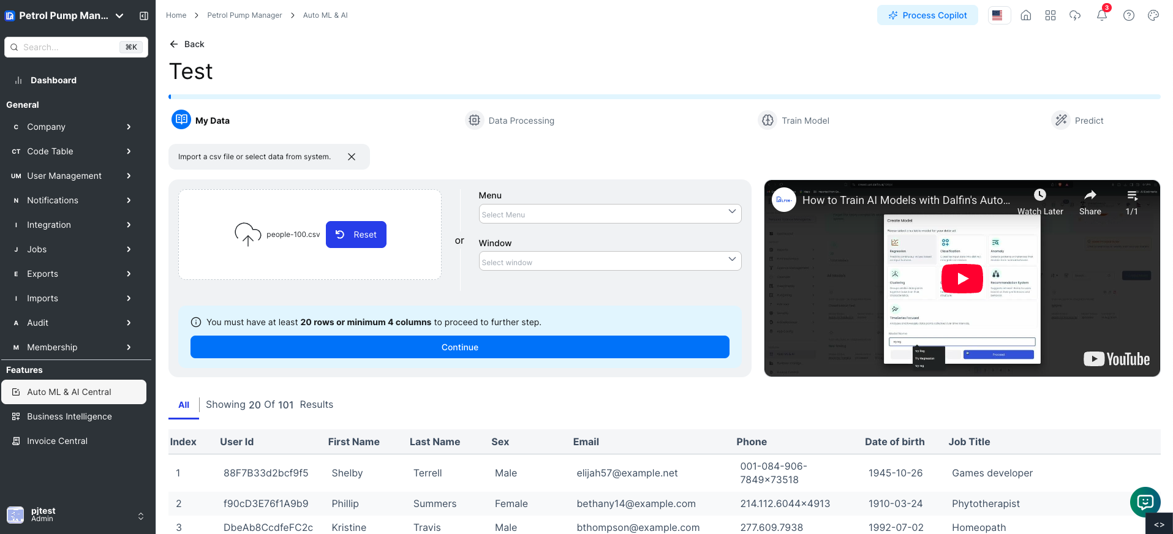Select the Data Processing step
Viewport: 1173px width, 534px height.
coord(510,121)
